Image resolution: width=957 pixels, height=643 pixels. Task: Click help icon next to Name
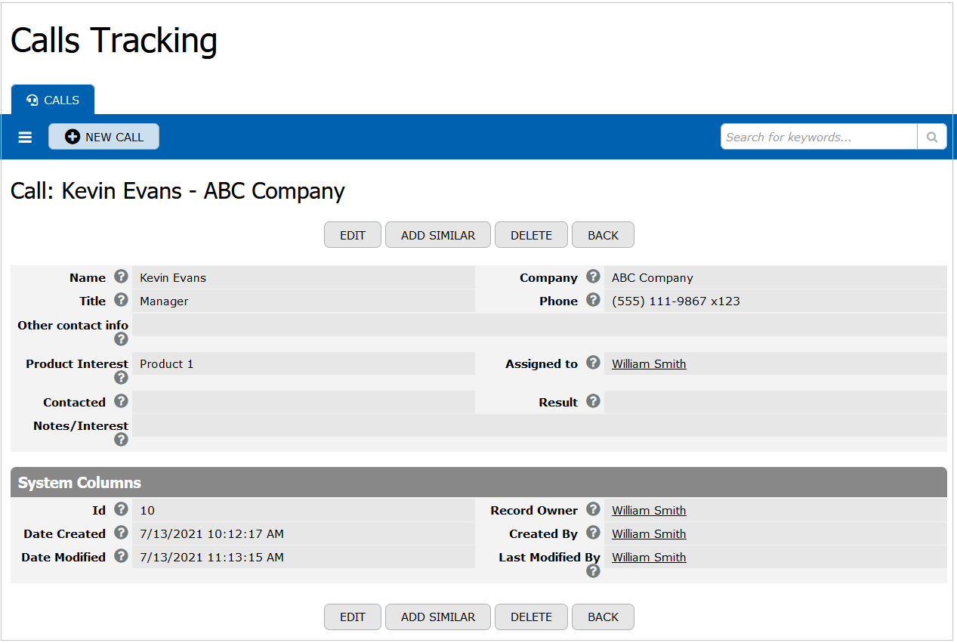click(x=121, y=277)
